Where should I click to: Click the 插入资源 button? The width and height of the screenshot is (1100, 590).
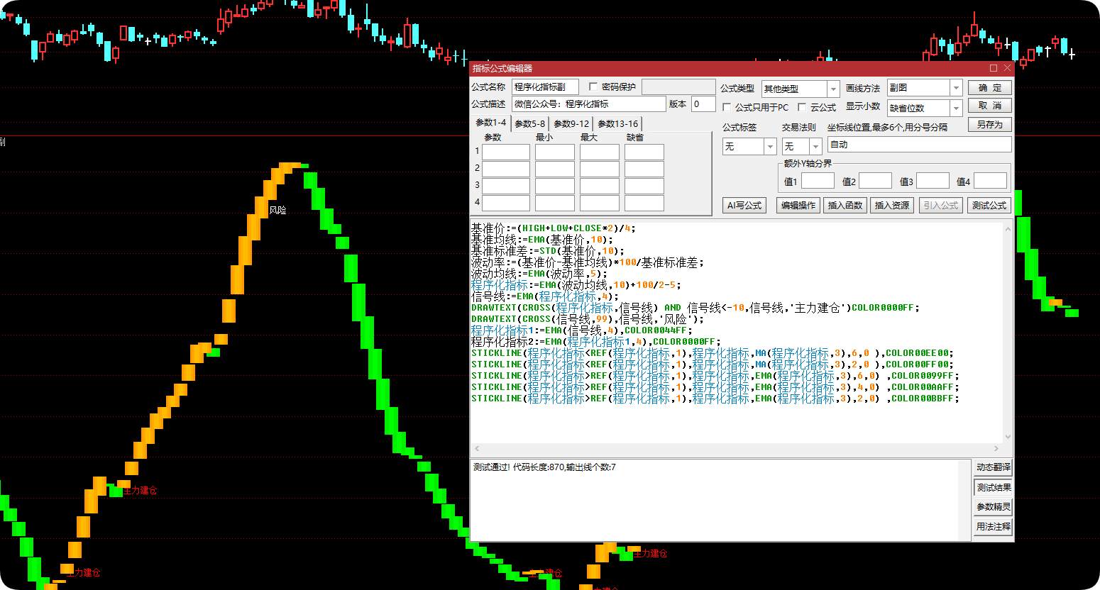pyautogui.click(x=892, y=205)
